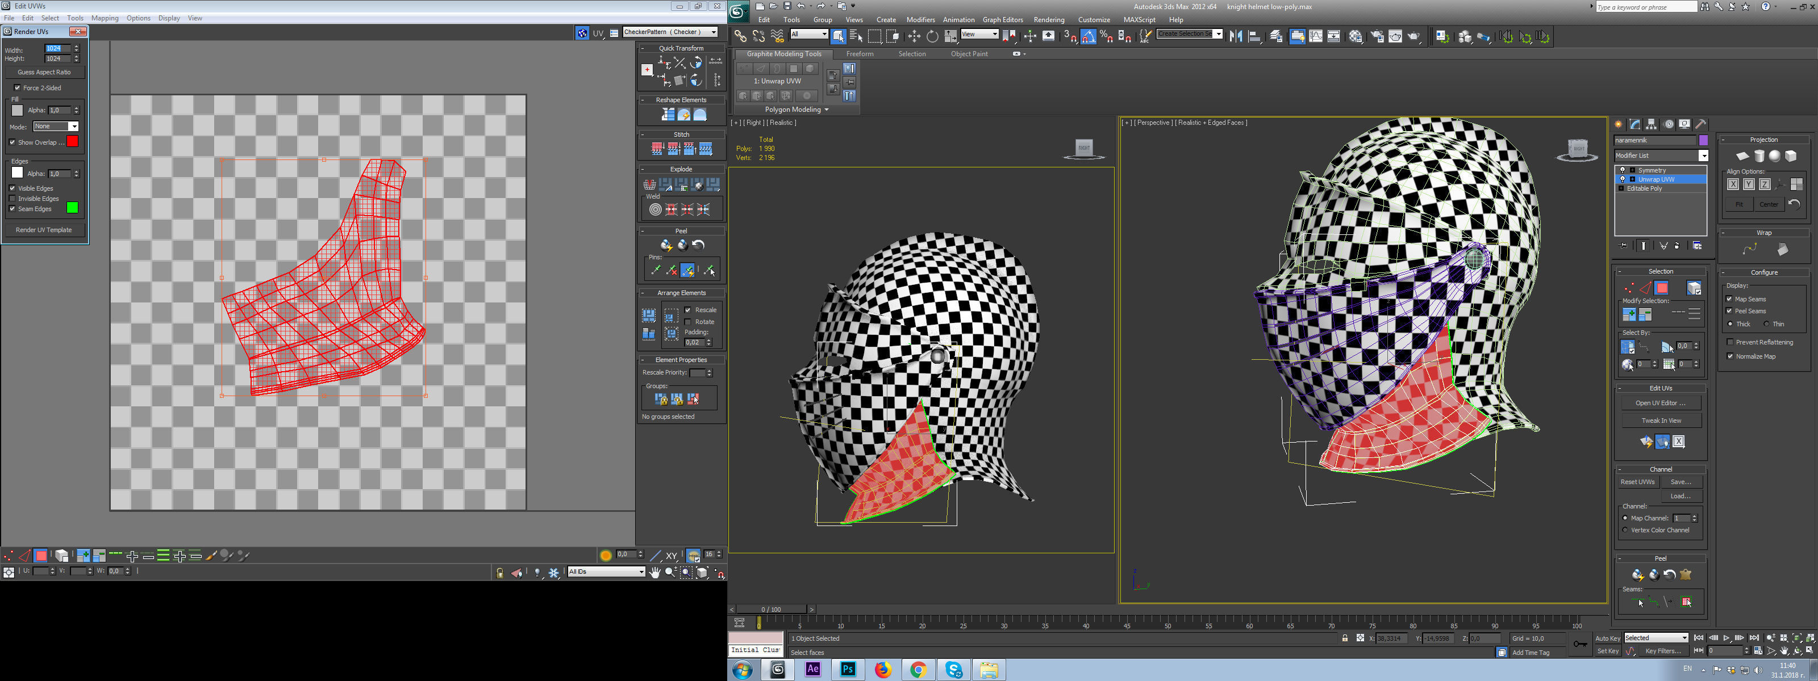Switch to the Object Paint ribbon tab
Image resolution: width=1818 pixels, height=681 pixels.
(969, 54)
